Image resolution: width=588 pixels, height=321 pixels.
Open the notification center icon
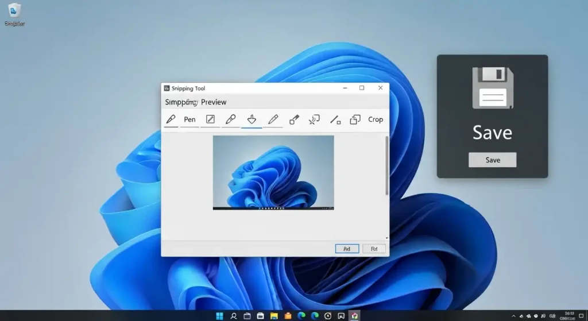[581, 316]
